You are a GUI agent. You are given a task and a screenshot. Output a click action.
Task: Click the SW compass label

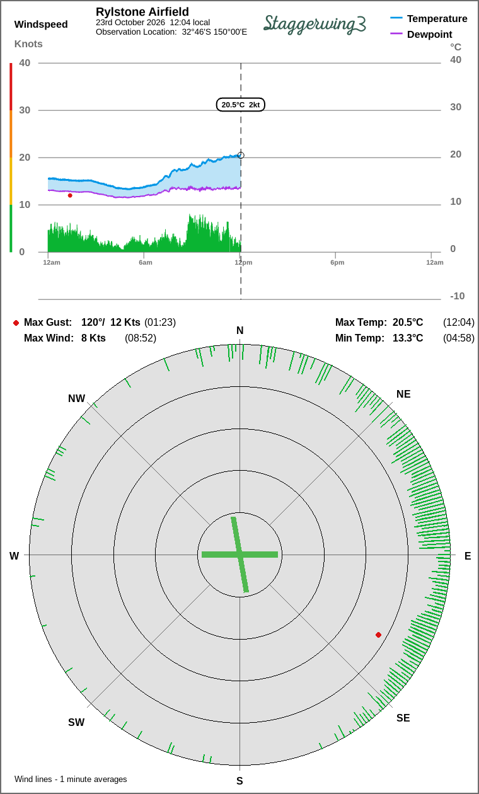76,722
